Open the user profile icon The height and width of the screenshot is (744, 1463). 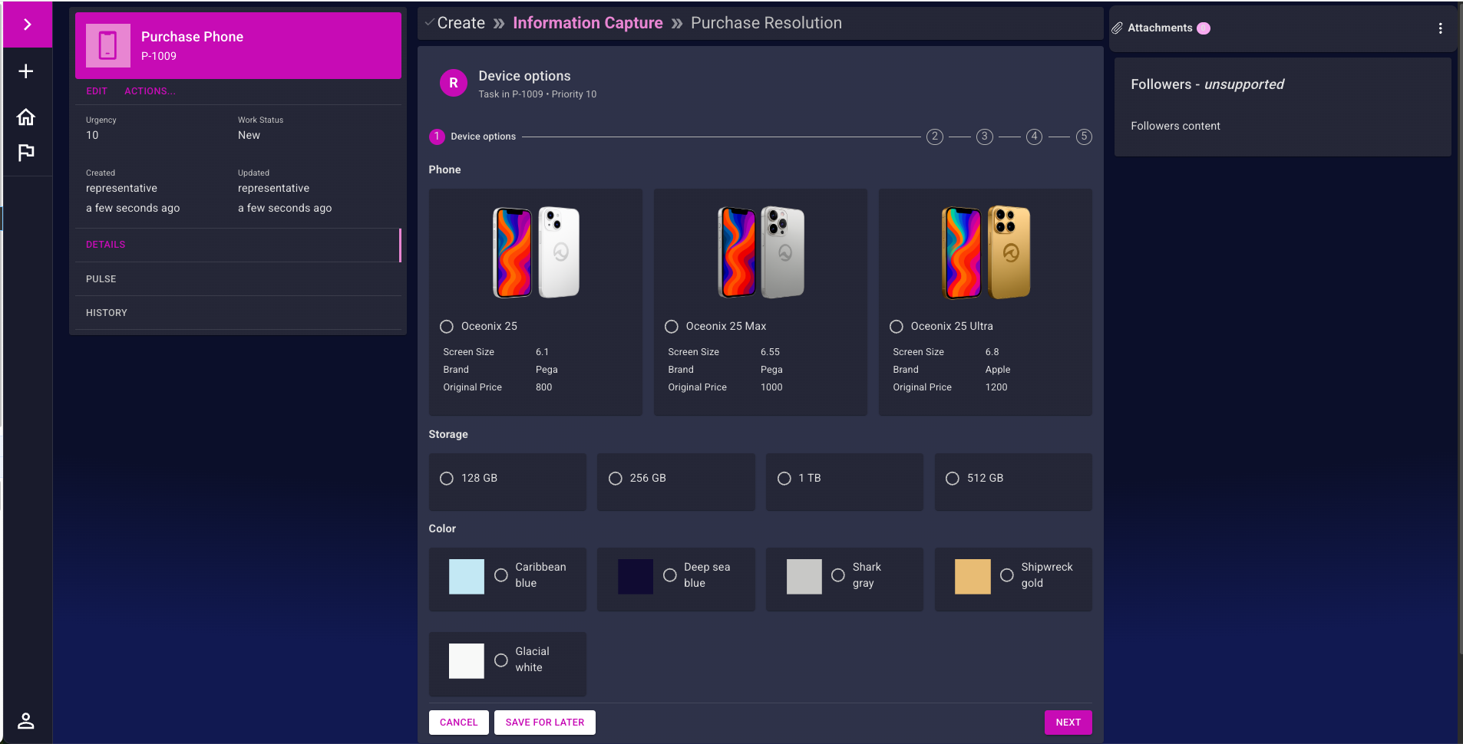26,720
